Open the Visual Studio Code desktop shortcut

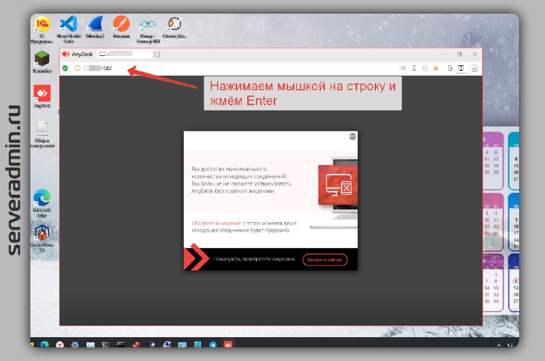(x=69, y=29)
